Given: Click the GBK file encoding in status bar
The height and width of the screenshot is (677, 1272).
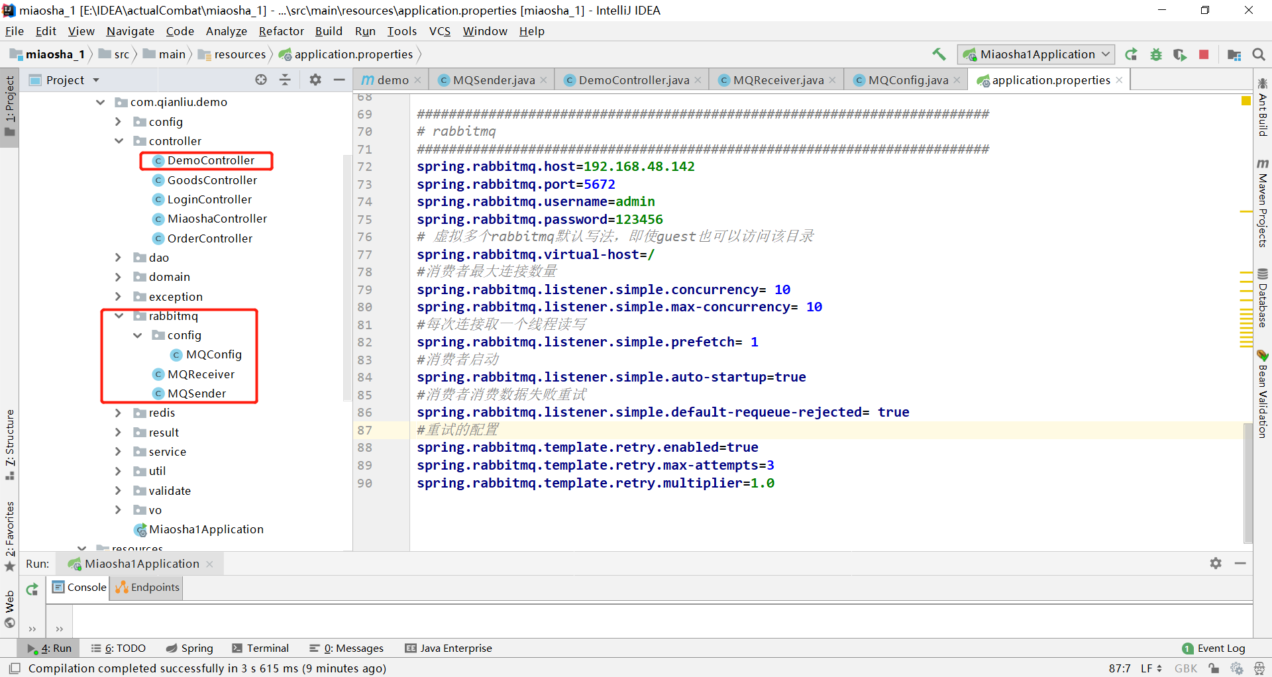Looking at the screenshot, I should coord(1185,668).
